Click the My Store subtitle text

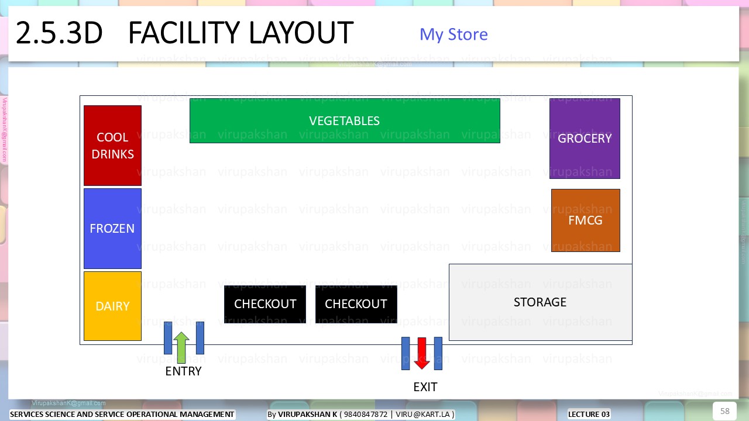pos(453,34)
